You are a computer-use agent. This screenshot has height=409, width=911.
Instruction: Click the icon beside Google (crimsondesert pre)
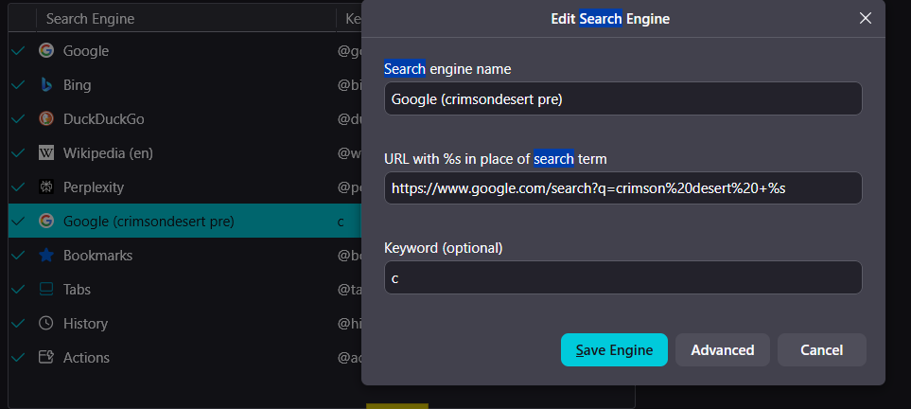click(46, 222)
